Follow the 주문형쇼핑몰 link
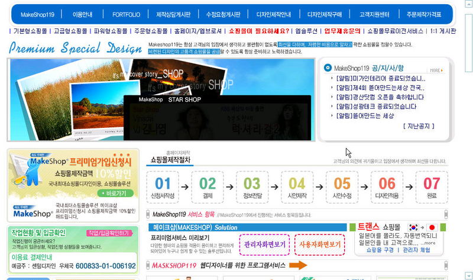Viewport: 473px width, 280px height. tap(151, 31)
